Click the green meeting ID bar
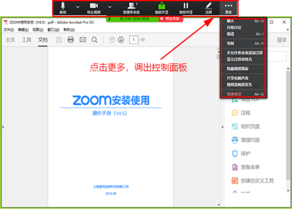This screenshot has height=209, width=292. [132, 19]
